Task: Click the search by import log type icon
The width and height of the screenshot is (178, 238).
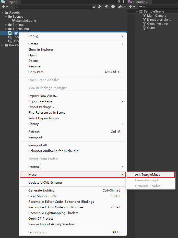Action: 113,7
